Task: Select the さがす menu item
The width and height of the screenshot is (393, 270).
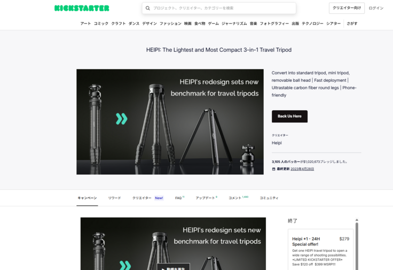Action: 352,24
